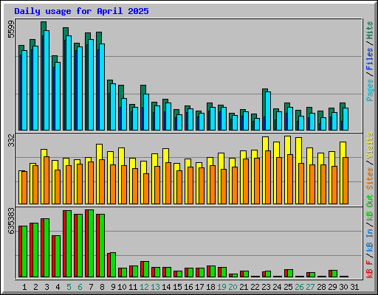Image resolution: width=378 pixels, height=295 pixels.
Task: Click day label 31 on x-axis
Action: [354, 287]
